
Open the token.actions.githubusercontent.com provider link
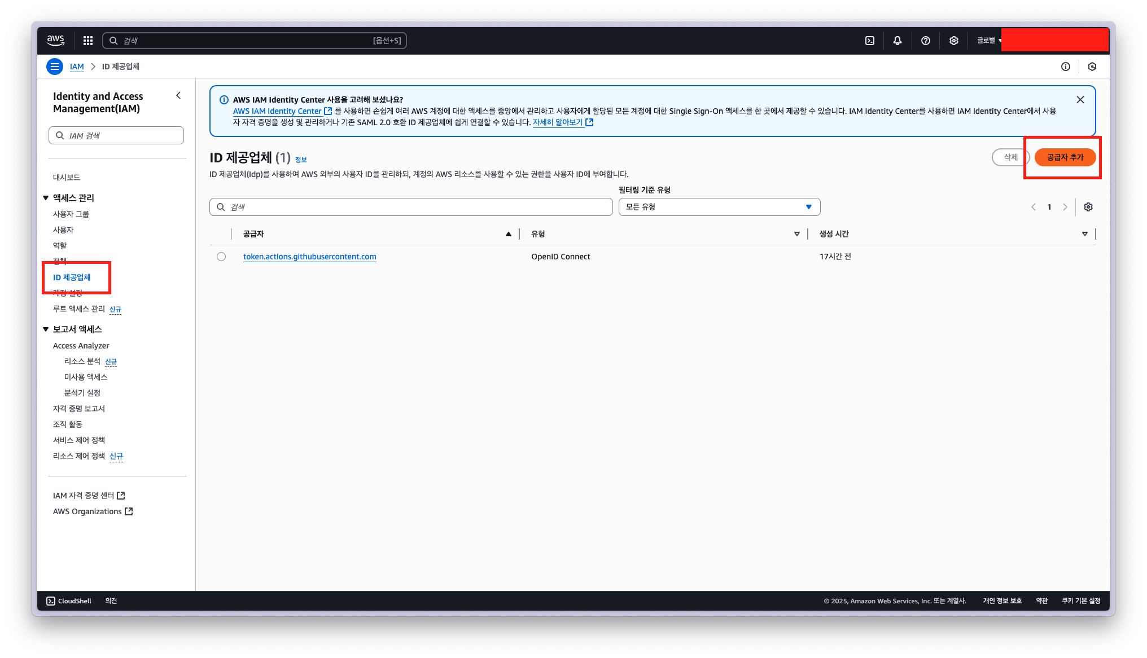[309, 257]
